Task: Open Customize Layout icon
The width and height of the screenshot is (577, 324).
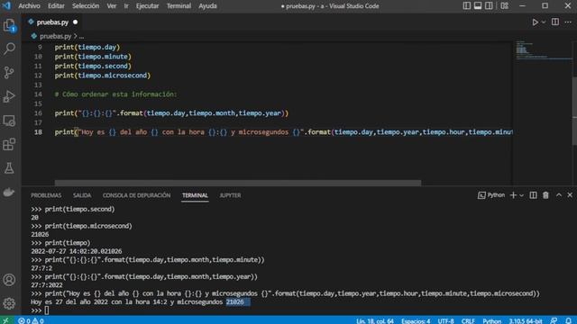Action: coord(505,6)
